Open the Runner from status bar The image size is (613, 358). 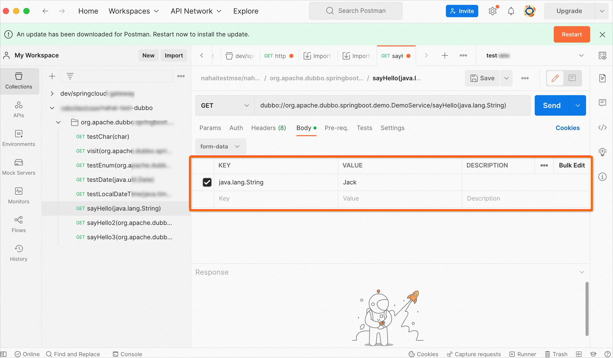pos(523,354)
